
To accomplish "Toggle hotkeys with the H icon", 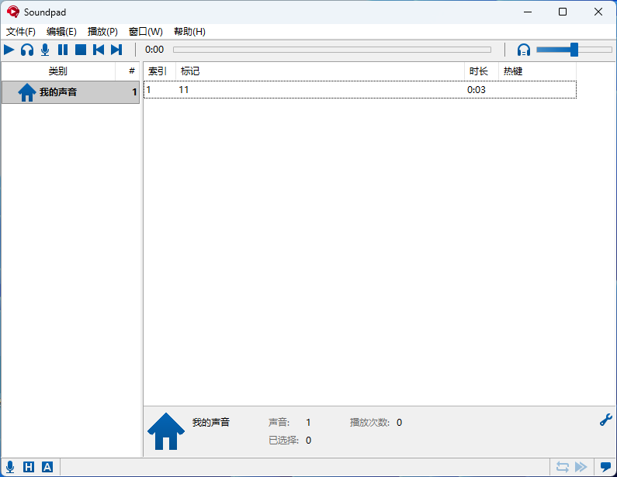I will pos(29,467).
